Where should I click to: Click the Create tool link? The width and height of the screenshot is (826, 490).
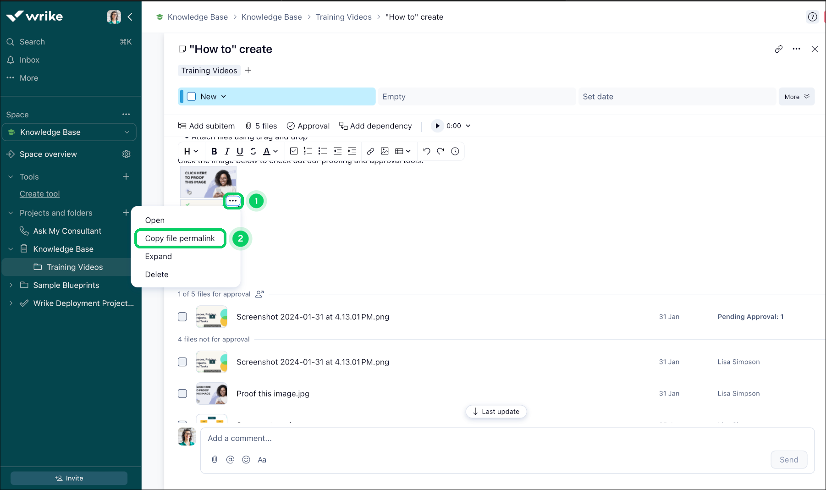(40, 194)
